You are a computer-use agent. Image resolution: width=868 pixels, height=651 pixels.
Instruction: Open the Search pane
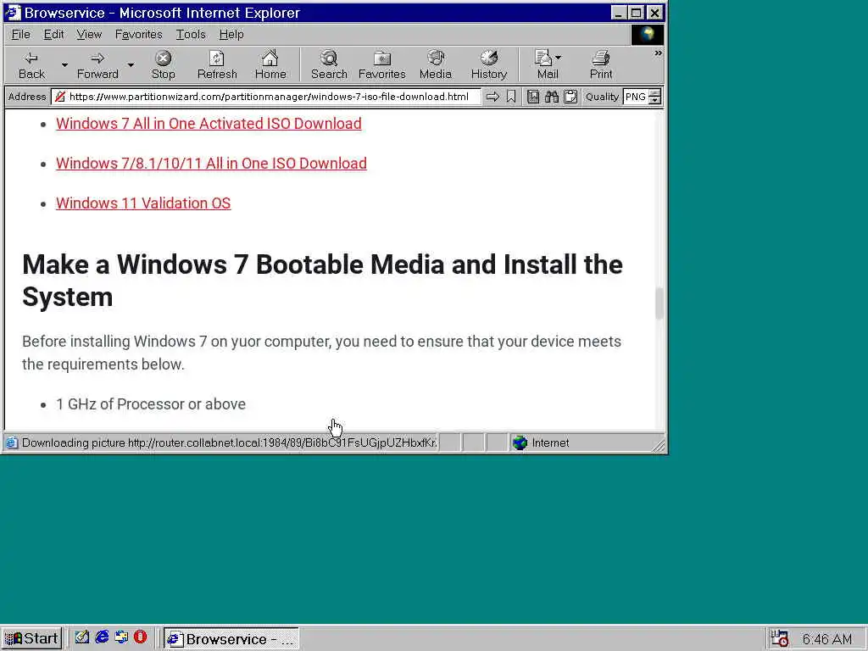pyautogui.click(x=329, y=65)
